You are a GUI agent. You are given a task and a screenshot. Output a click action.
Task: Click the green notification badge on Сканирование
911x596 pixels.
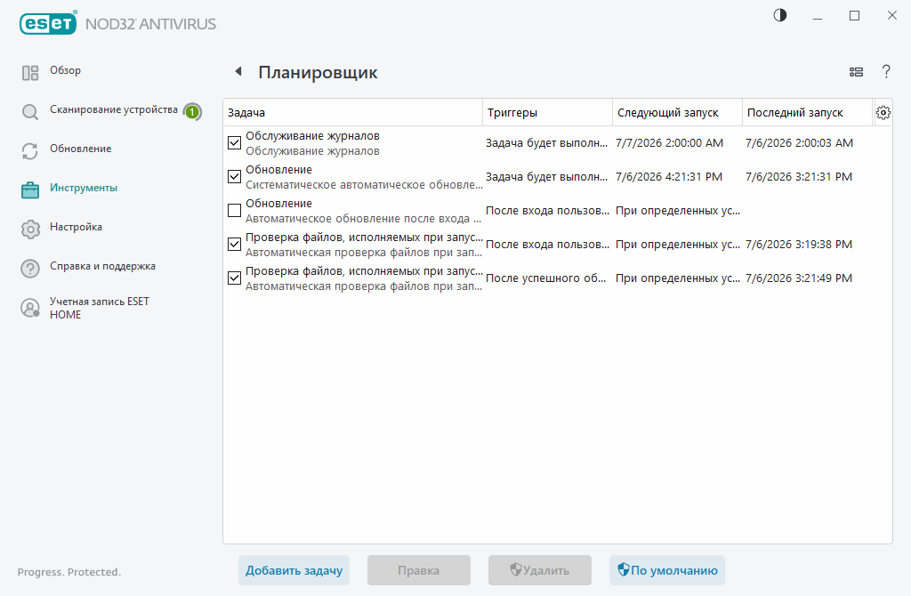192,111
